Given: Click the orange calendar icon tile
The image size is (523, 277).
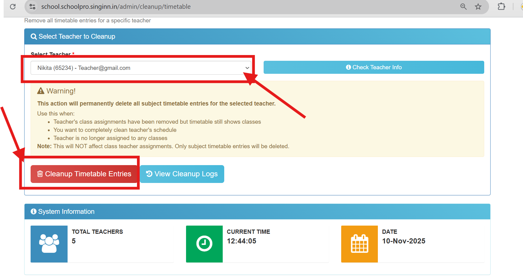Looking at the screenshot, I should pos(359,244).
